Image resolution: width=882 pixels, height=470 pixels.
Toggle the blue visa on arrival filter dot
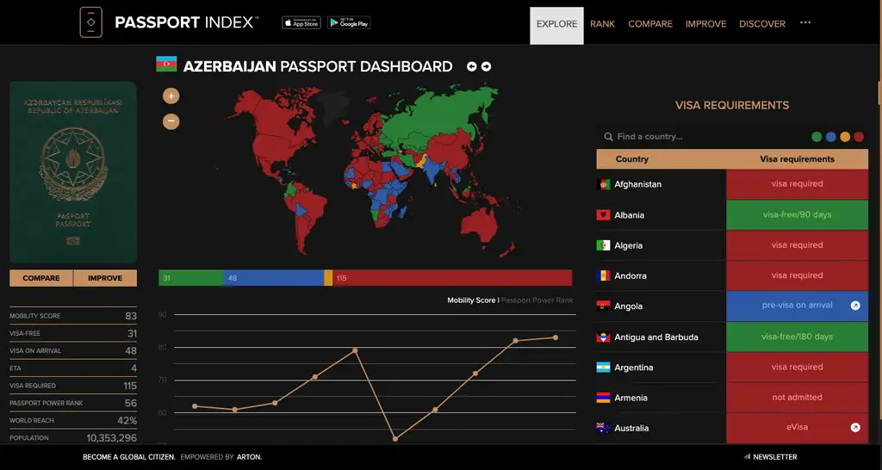pos(830,137)
